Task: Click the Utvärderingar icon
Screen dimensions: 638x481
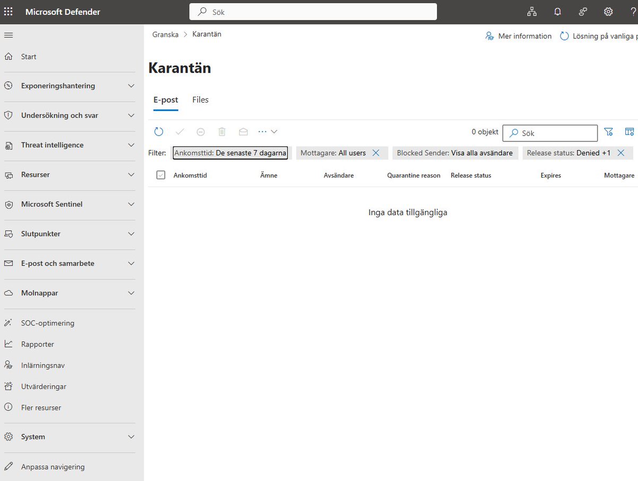Action: (9, 386)
